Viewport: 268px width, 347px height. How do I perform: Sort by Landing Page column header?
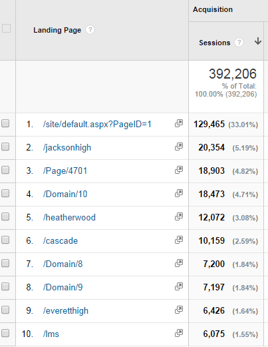pos(57,30)
